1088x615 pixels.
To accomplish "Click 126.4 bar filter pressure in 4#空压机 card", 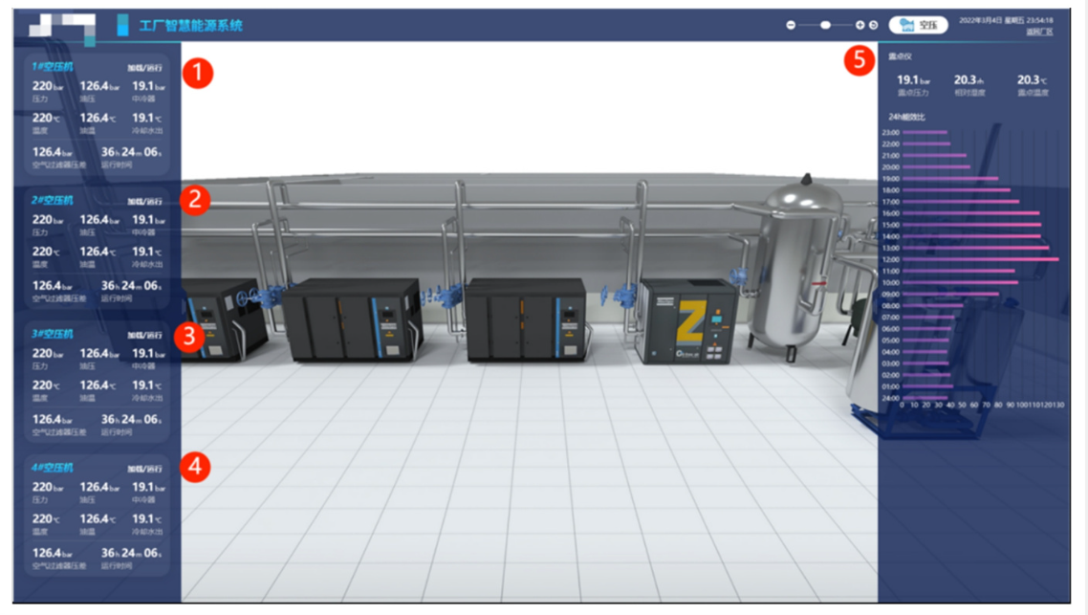I will point(52,553).
